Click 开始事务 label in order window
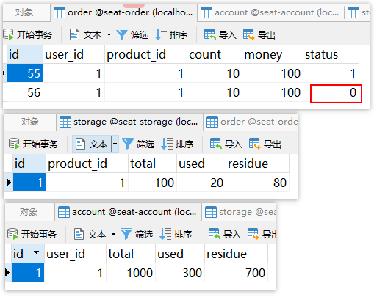The width and height of the screenshot is (374, 297). tap(35, 34)
